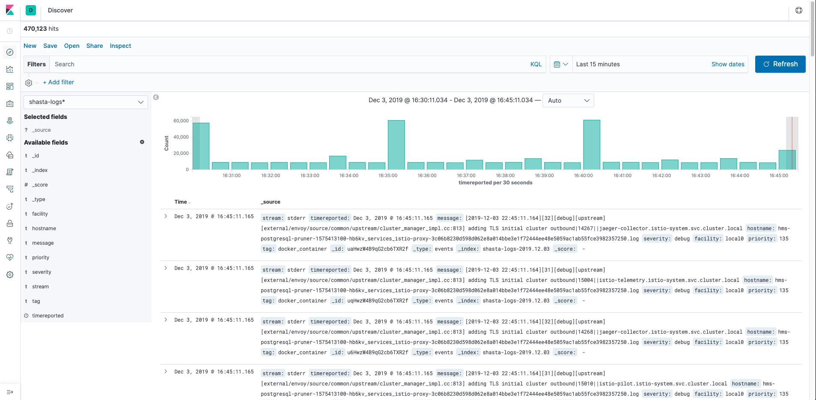
Task: Open Machine Learning icon in sidebar
Action: pyautogui.click(x=10, y=138)
